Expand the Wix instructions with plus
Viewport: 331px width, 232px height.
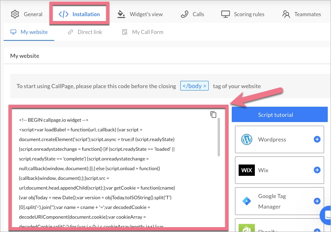[x=317, y=170]
